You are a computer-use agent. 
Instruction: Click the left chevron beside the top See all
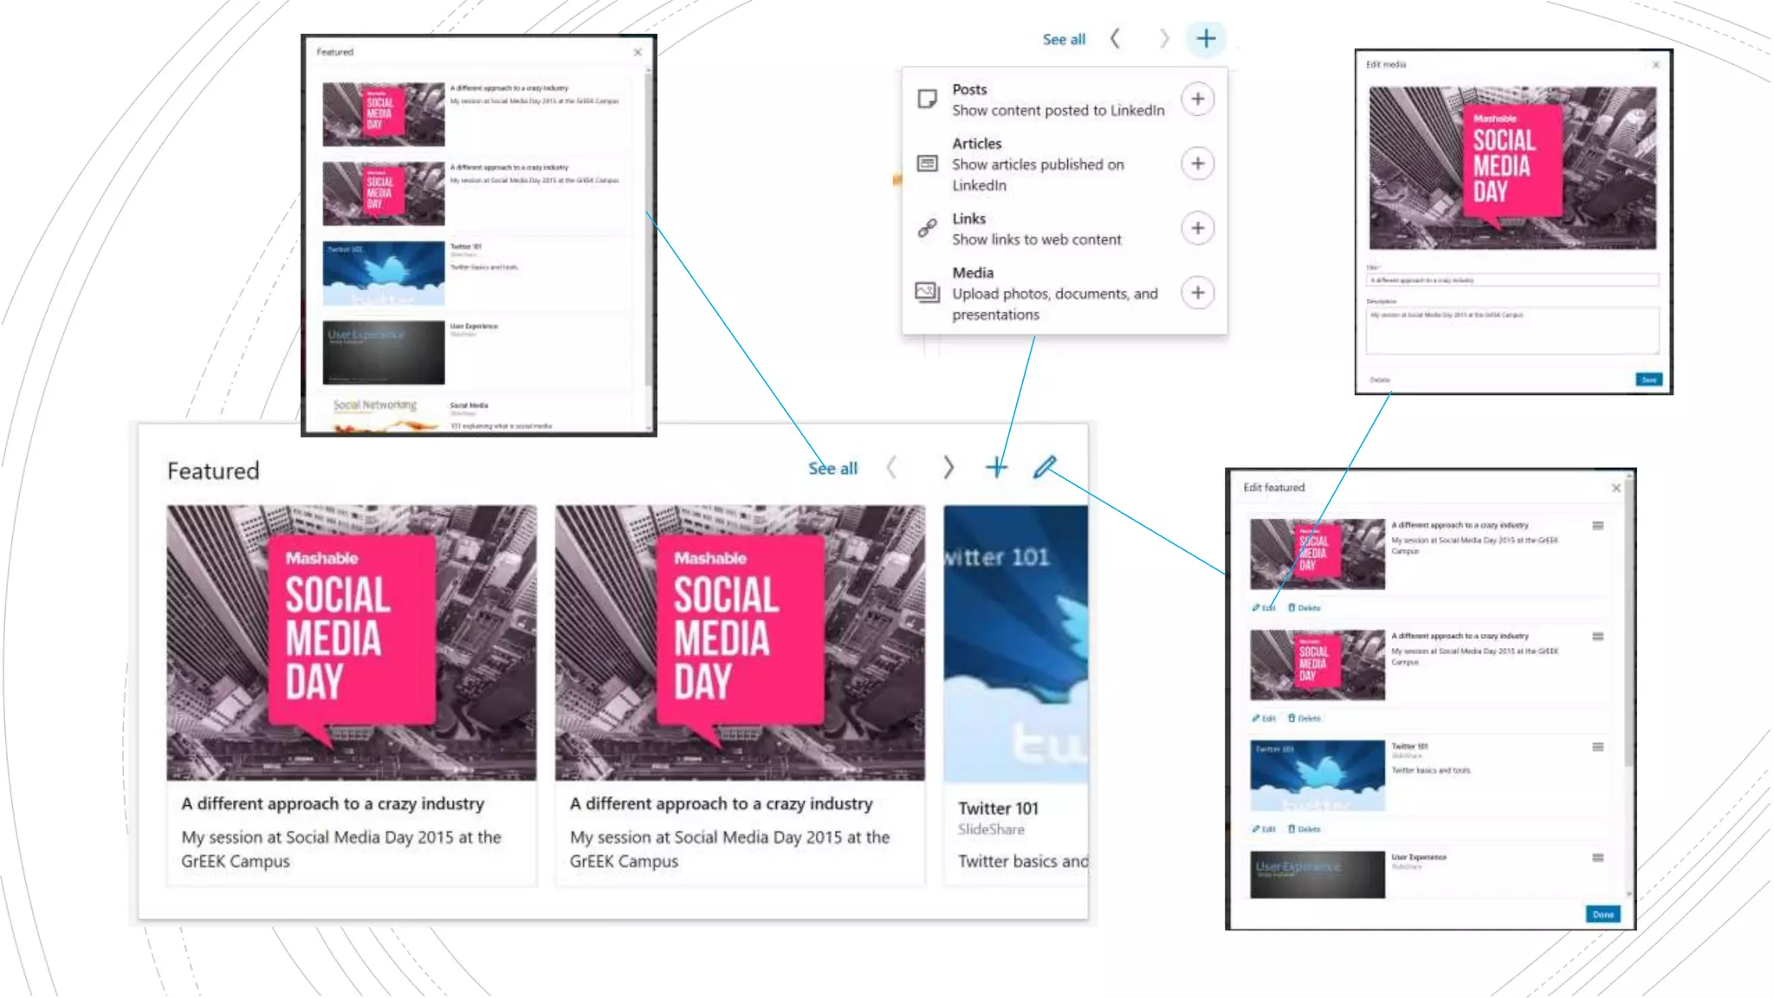coord(1116,39)
